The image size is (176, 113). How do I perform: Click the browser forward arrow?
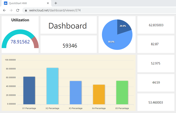pos(11,10)
